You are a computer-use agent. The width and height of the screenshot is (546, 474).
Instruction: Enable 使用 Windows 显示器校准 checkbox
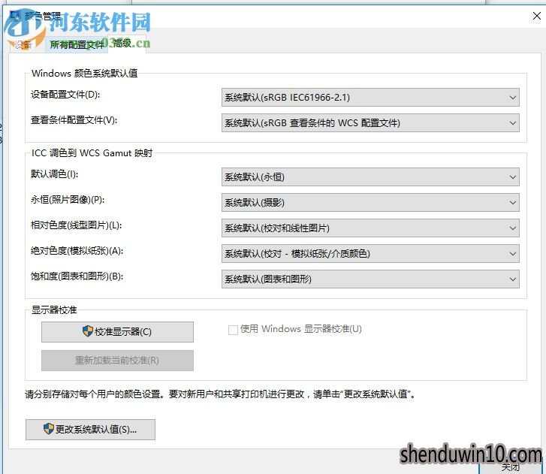[233, 330]
